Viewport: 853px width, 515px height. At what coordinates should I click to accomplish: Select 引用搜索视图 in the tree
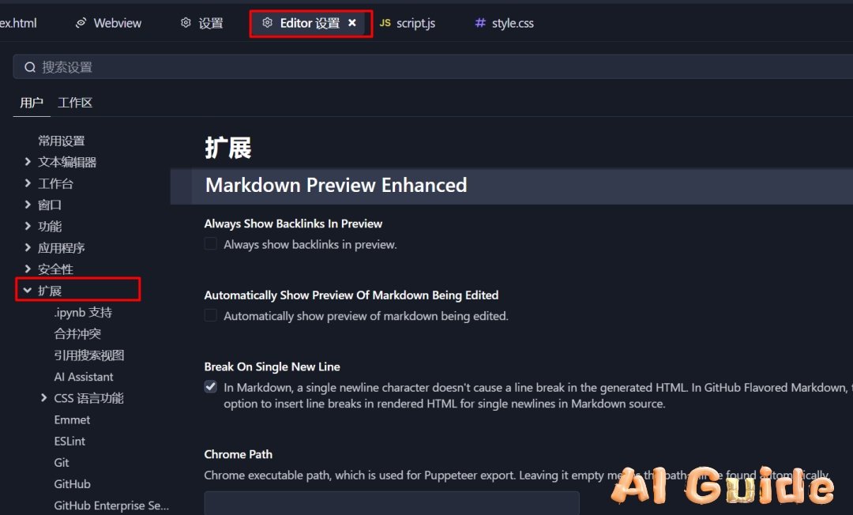click(x=89, y=355)
